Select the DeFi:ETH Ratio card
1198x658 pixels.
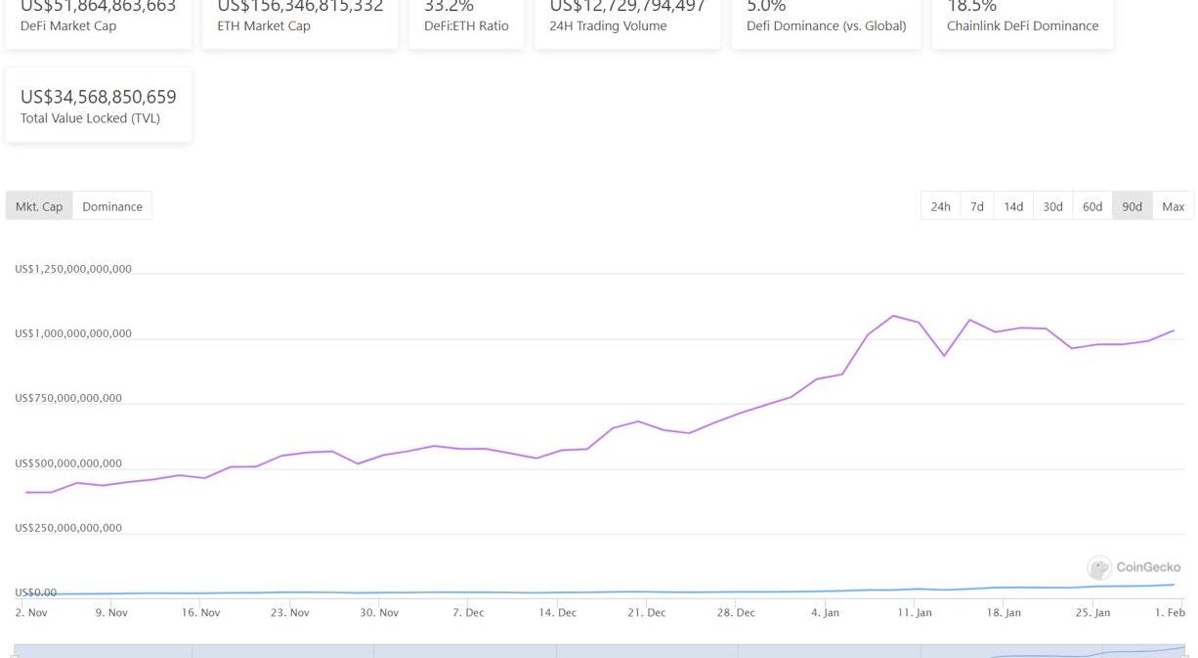point(466,20)
